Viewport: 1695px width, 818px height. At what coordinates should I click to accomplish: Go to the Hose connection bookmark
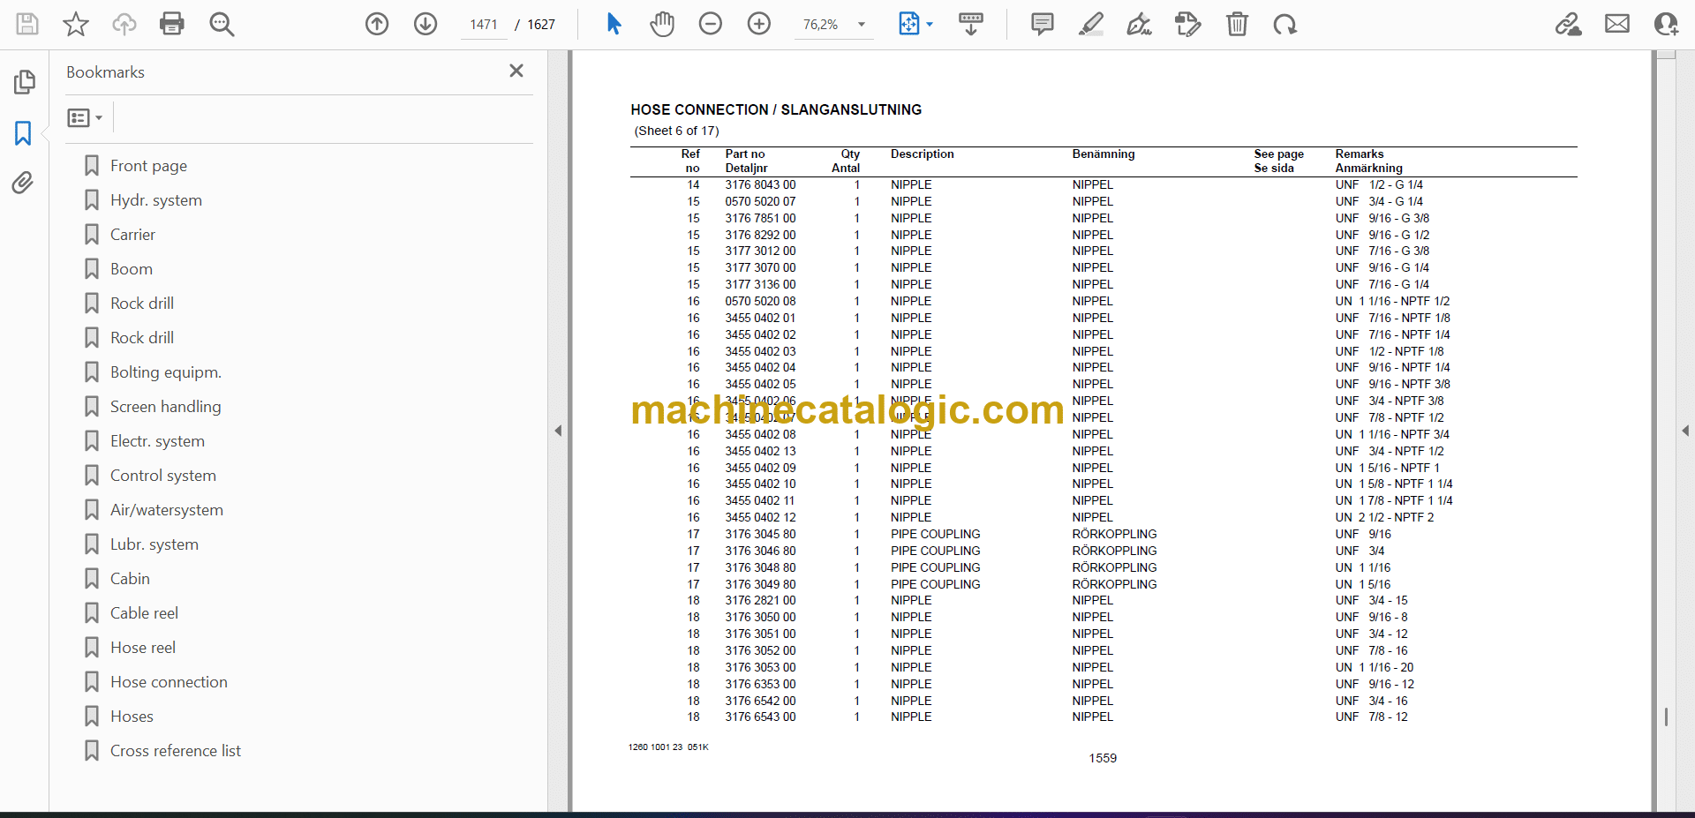tap(169, 682)
